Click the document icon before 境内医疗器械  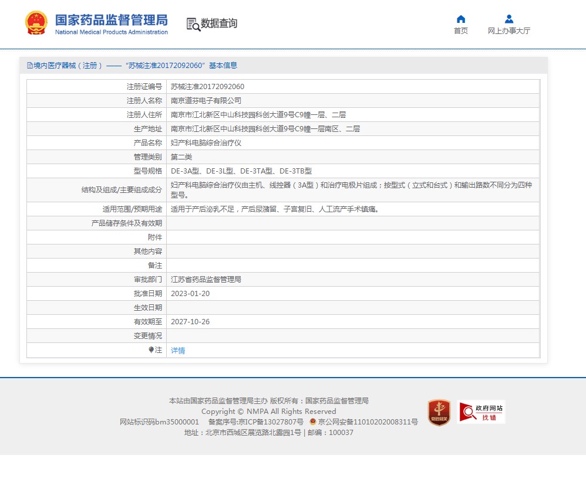(30, 66)
